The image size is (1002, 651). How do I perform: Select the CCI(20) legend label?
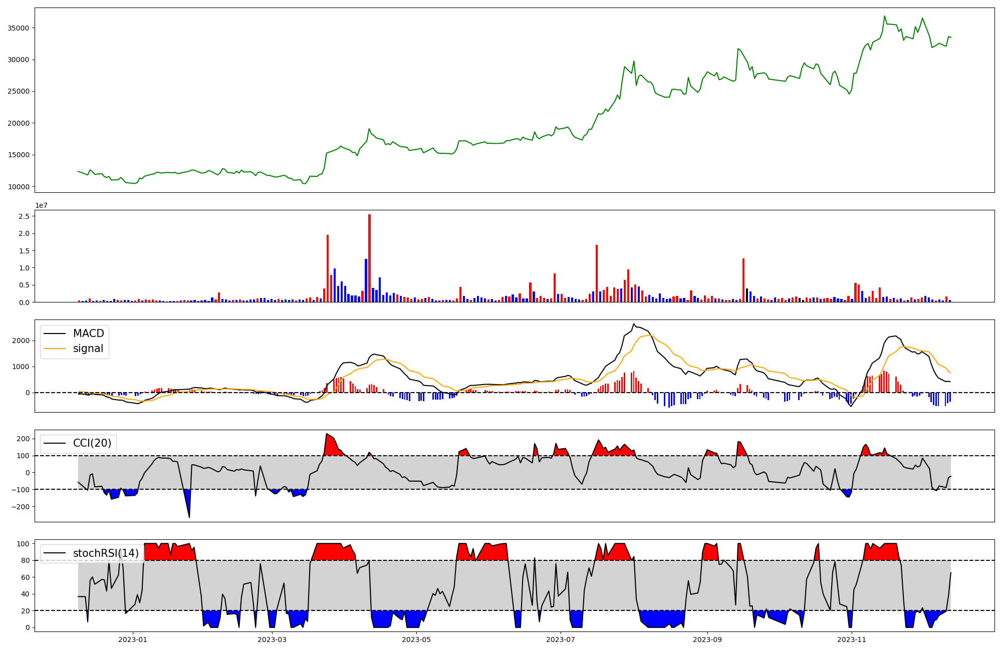(92, 443)
